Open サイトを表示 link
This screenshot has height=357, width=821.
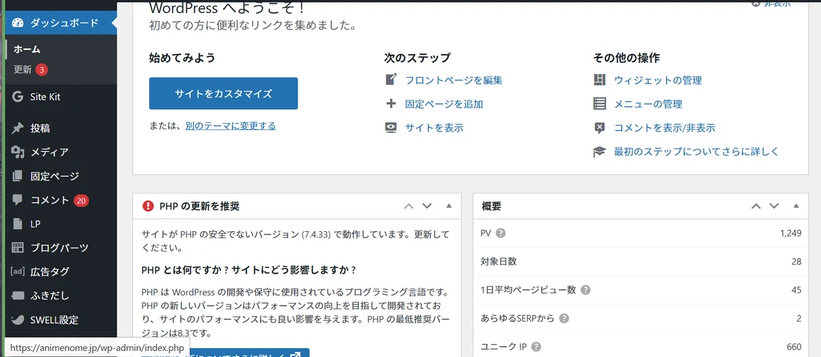(x=434, y=128)
